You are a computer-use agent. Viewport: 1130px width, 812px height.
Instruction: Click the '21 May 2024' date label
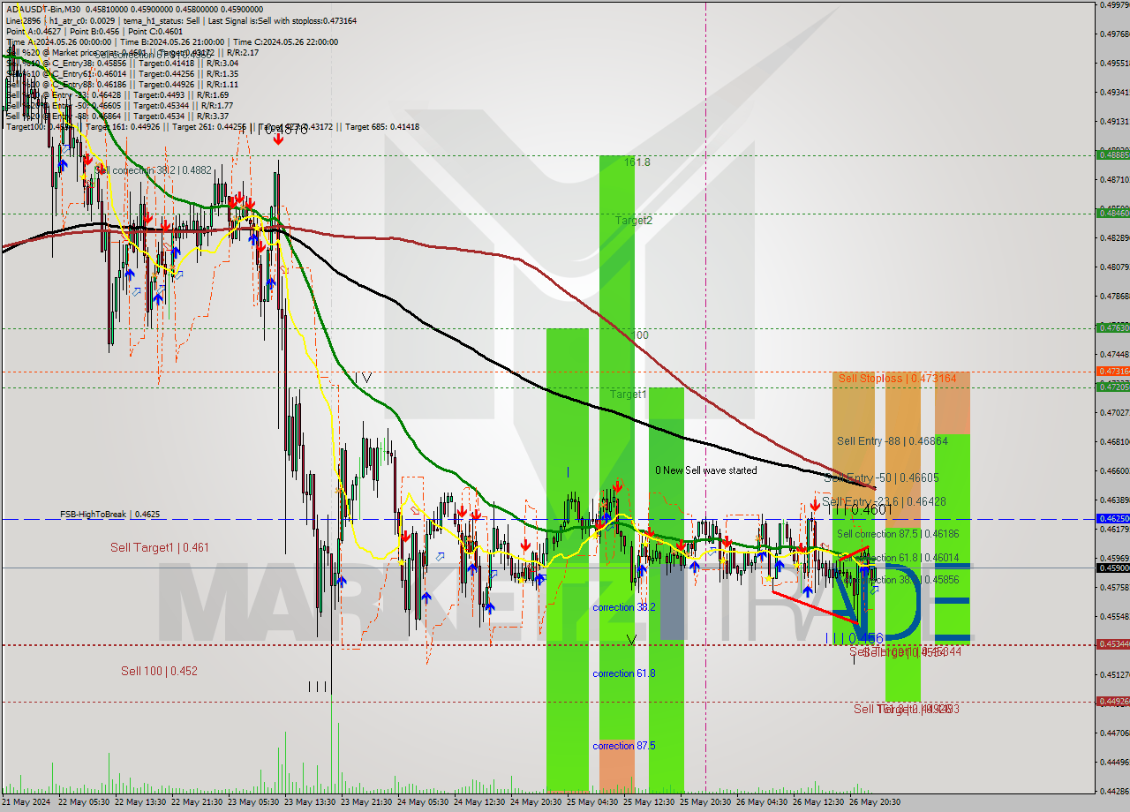click(x=26, y=802)
